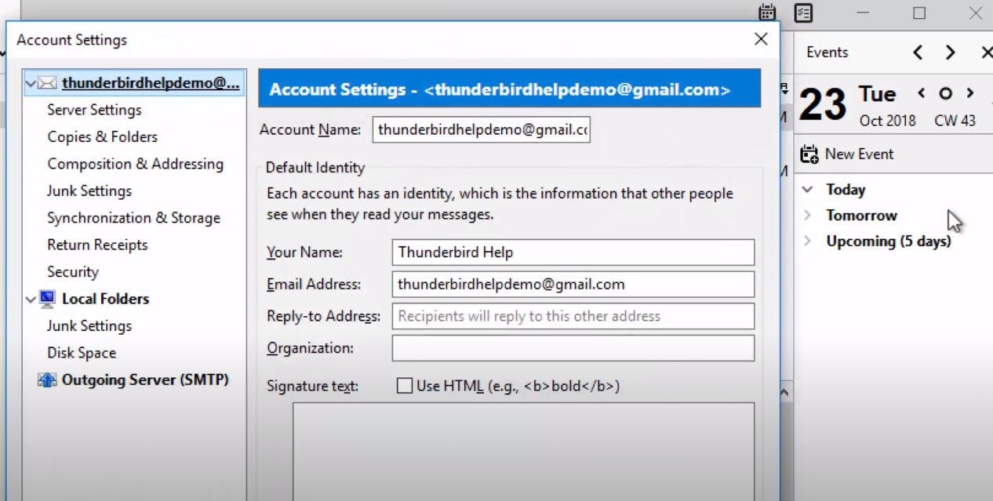The height and width of the screenshot is (501, 993).
Task: Expand the Upcoming (5 days) section
Action: (807, 241)
